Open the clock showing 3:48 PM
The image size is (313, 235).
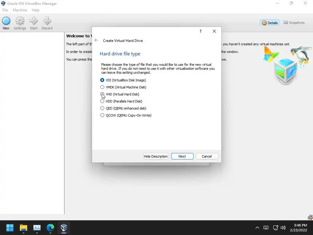click(x=299, y=228)
